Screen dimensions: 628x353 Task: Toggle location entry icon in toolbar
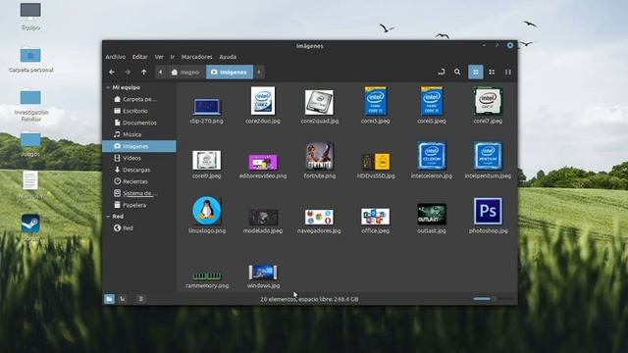442,72
